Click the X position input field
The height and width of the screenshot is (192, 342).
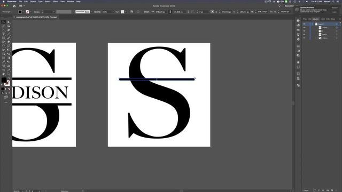pyautogui.click(x=227, y=12)
